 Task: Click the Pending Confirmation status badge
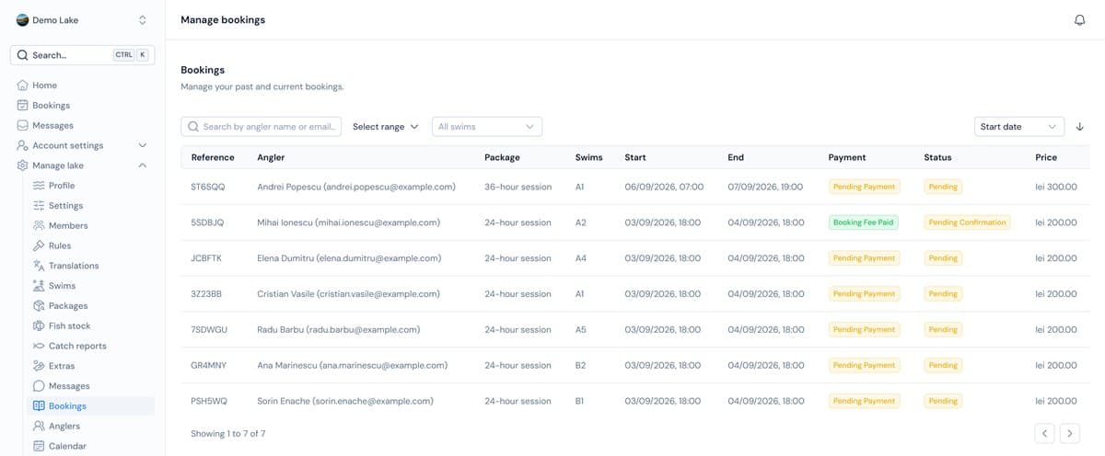967,222
